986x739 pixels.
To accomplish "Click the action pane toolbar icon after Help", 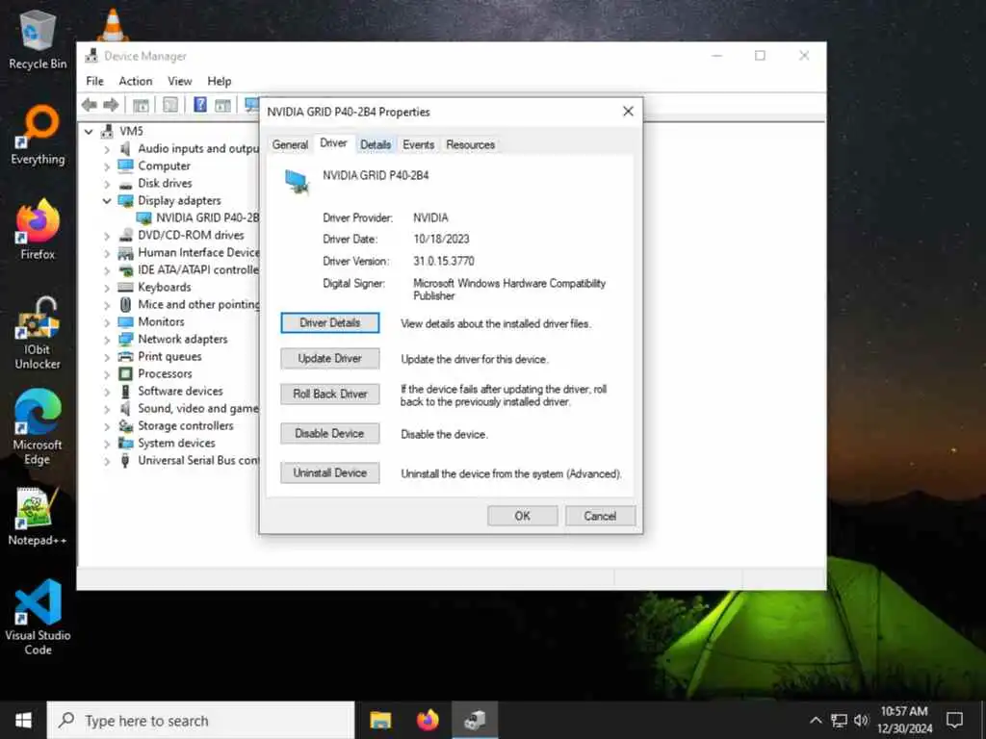I will 222,105.
